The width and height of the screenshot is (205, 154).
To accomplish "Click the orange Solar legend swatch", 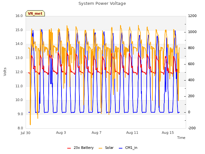I will (100, 148).
